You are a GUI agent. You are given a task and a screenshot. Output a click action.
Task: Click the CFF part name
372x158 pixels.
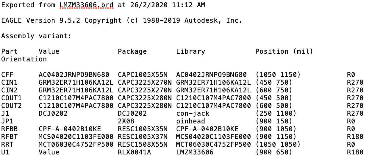click(x=7, y=75)
